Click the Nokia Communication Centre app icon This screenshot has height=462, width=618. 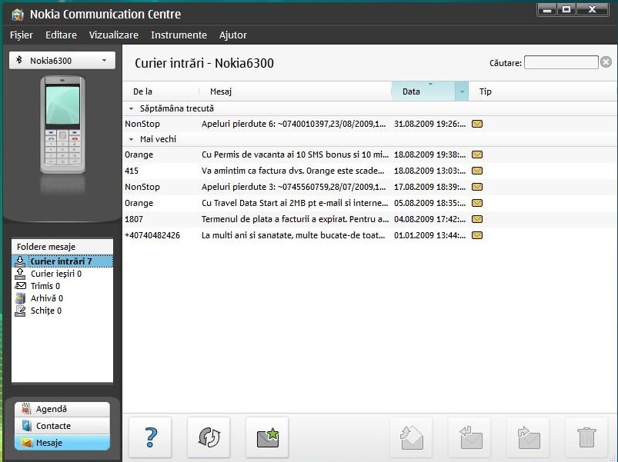coord(18,15)
